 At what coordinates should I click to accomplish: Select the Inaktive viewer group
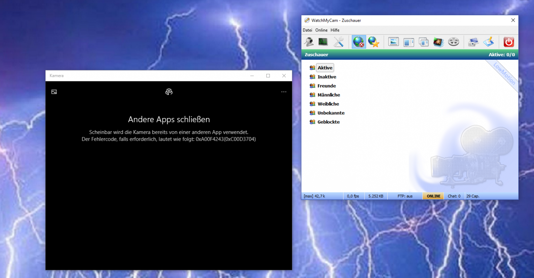pyautogui.click(x=326, y=77)
